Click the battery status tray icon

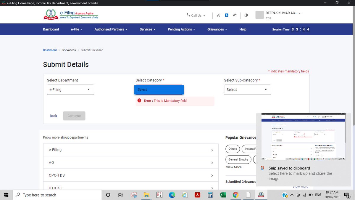point(310,195)
